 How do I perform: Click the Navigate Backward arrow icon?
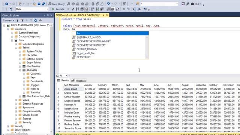point(7,4)
